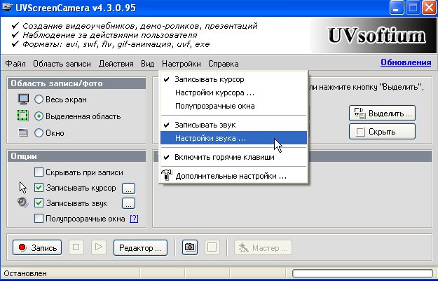Enable Скрывать при записи checkbox
Viewport: 438px width, 281px height.
(39, 172)
